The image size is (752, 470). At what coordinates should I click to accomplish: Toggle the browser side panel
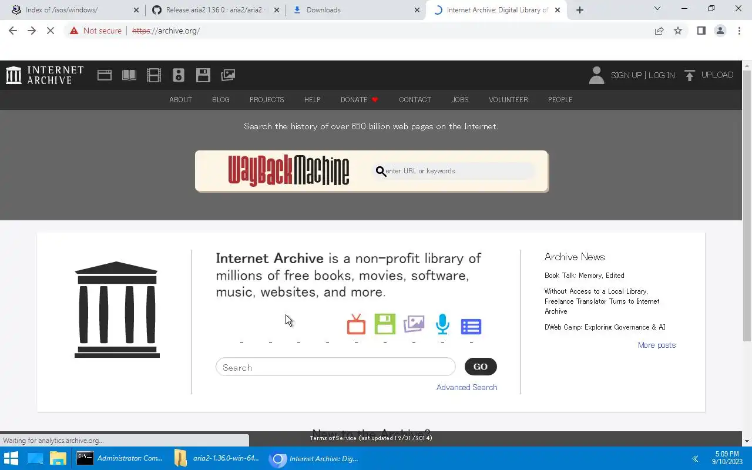701,31
